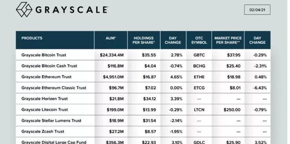This screenshot has width=290, height=144.
Task: Select the HOLDINGS PER SHARE column header
Action: [144, 40]
